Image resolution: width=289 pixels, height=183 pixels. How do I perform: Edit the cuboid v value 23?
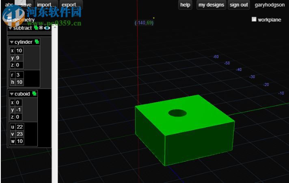pos(20,134)
